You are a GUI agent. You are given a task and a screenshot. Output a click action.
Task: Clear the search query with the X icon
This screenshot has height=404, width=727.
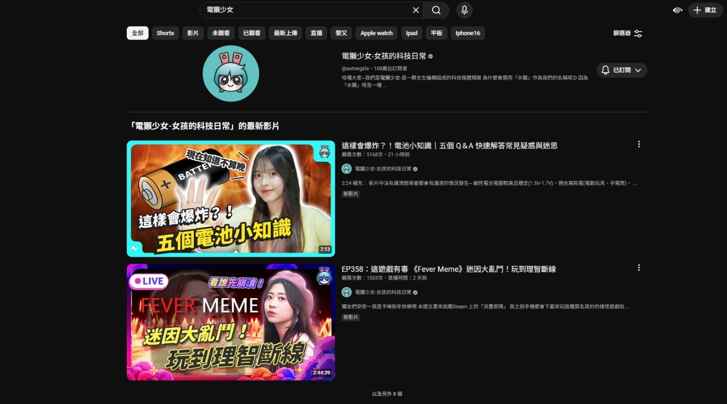[x=416, y=10]
